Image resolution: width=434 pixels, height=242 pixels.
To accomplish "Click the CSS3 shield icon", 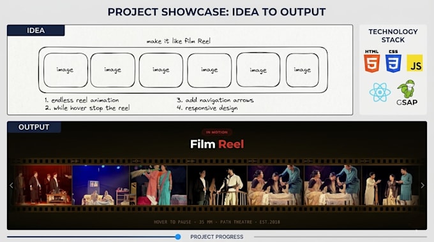I will click(x=393, y=61).
